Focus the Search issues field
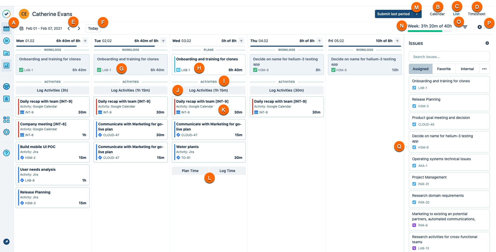The width and height of the screenshot is (496, 252). (449, 57)
